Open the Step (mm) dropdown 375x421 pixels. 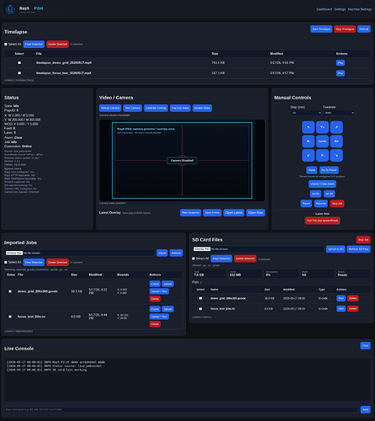coord(306,113)
